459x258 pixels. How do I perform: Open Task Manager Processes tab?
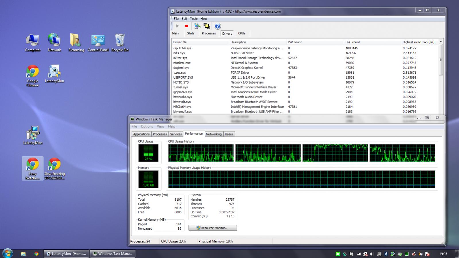160,134
